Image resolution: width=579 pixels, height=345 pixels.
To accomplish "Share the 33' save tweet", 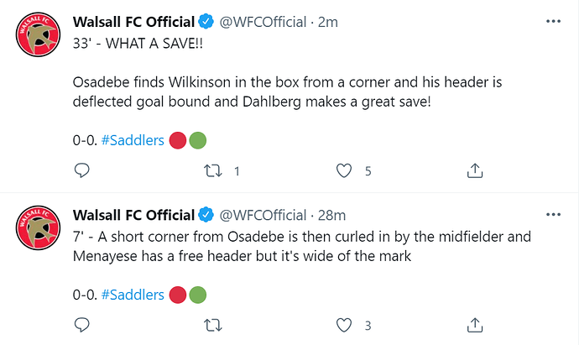I will coord(475,170).
